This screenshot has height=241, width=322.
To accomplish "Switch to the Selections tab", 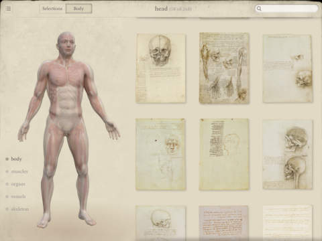I will [52, 9].
